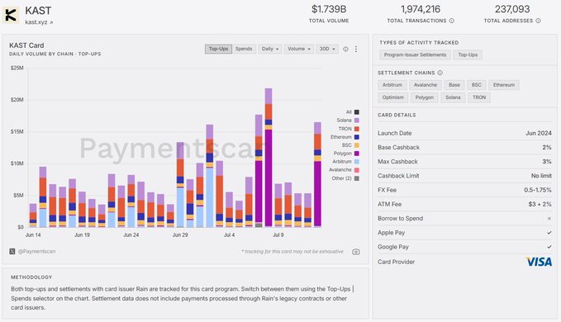Click the Cashback Limit 'No limit' value
The width and height of the screenshot is (561, 322).
541,176
